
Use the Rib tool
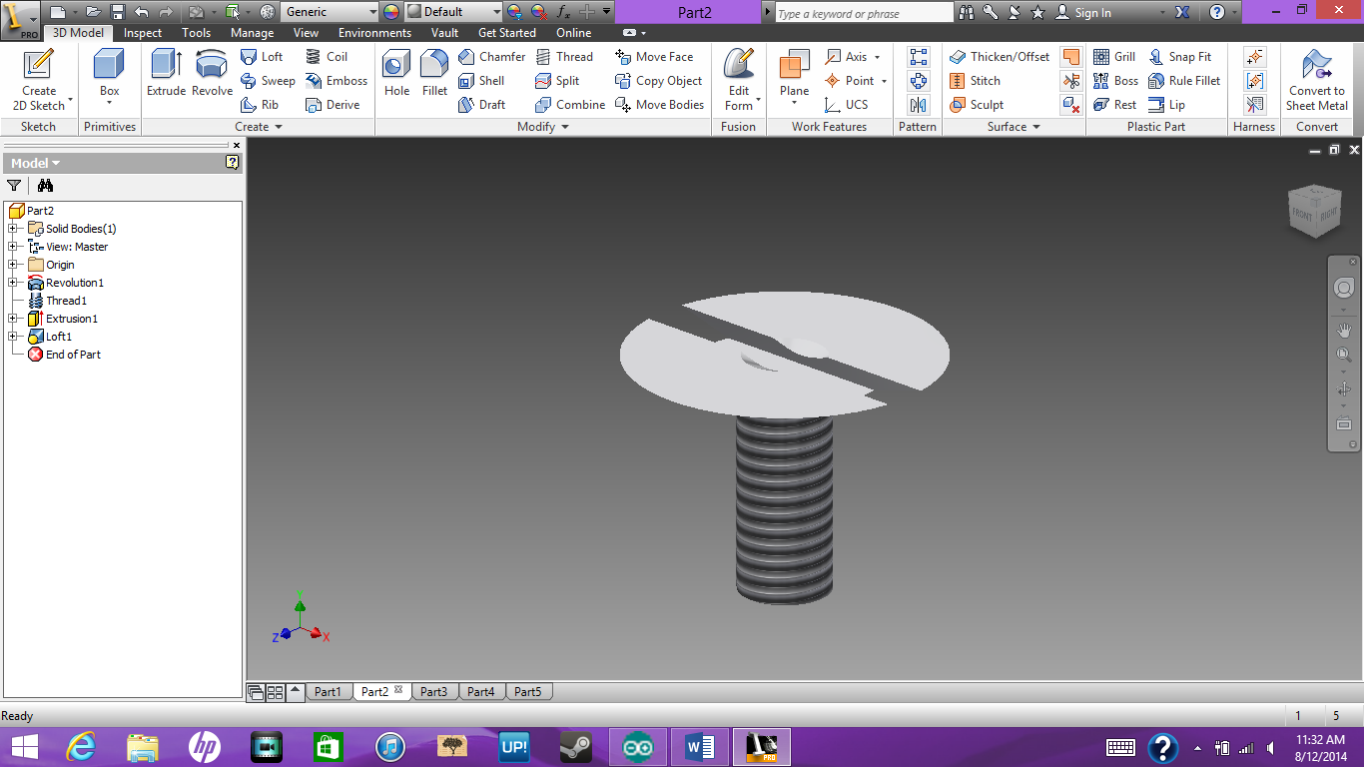260,105
